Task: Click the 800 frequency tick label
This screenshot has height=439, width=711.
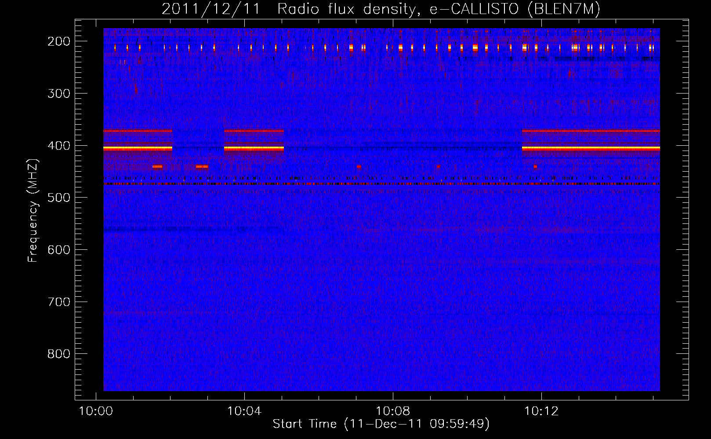Action: pyautogui.click(x=58, y=354)
